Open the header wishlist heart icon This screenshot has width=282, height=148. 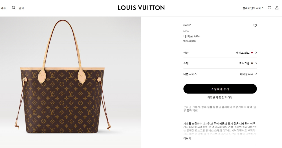click(269, 8)
